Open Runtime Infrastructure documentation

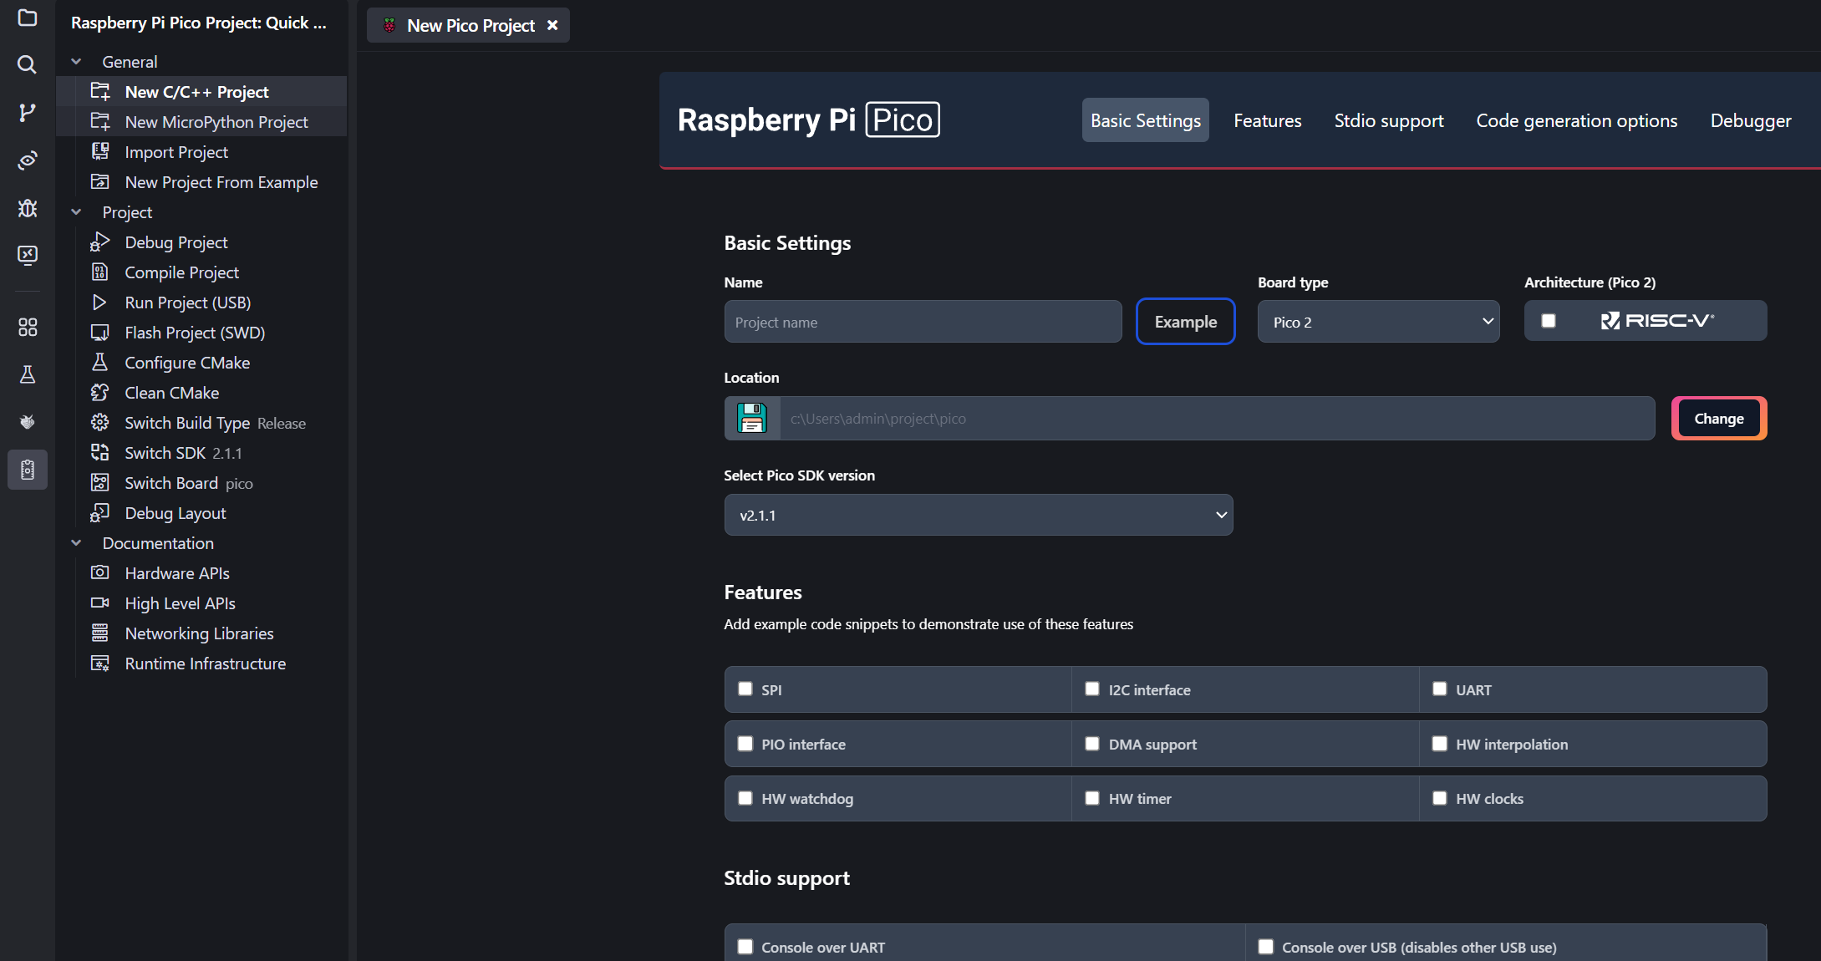pos(205,664)
